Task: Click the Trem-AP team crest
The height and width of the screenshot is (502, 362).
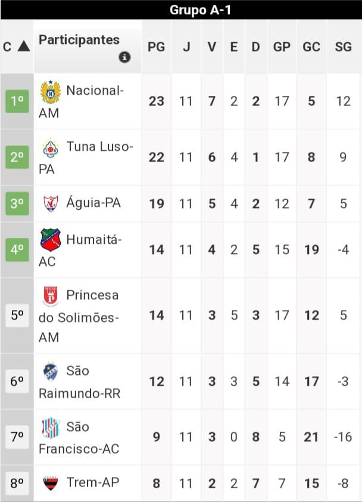Action: click(x=50, y=482)
